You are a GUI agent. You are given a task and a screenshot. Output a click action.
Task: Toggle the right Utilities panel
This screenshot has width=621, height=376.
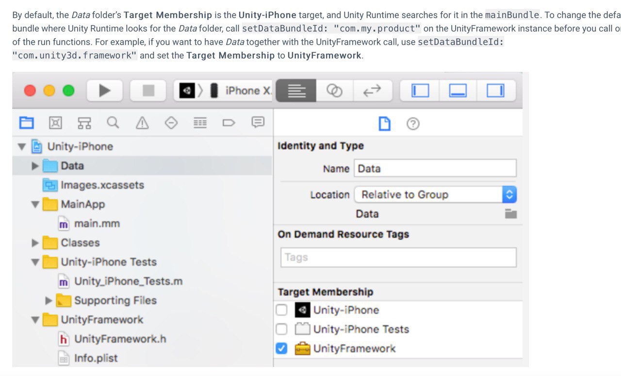pos(496,91)
